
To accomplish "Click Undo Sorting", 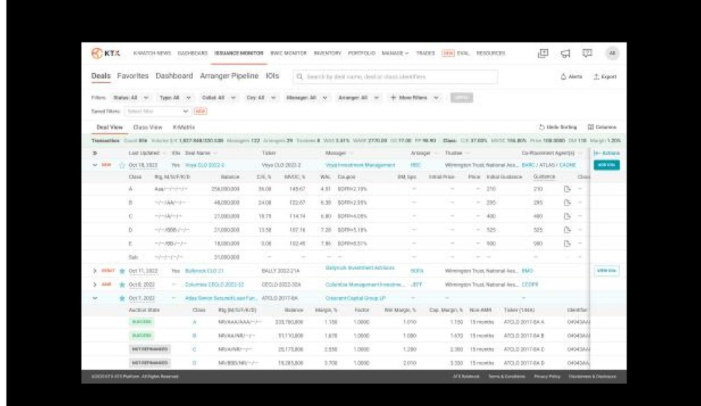I will (557, 127).
